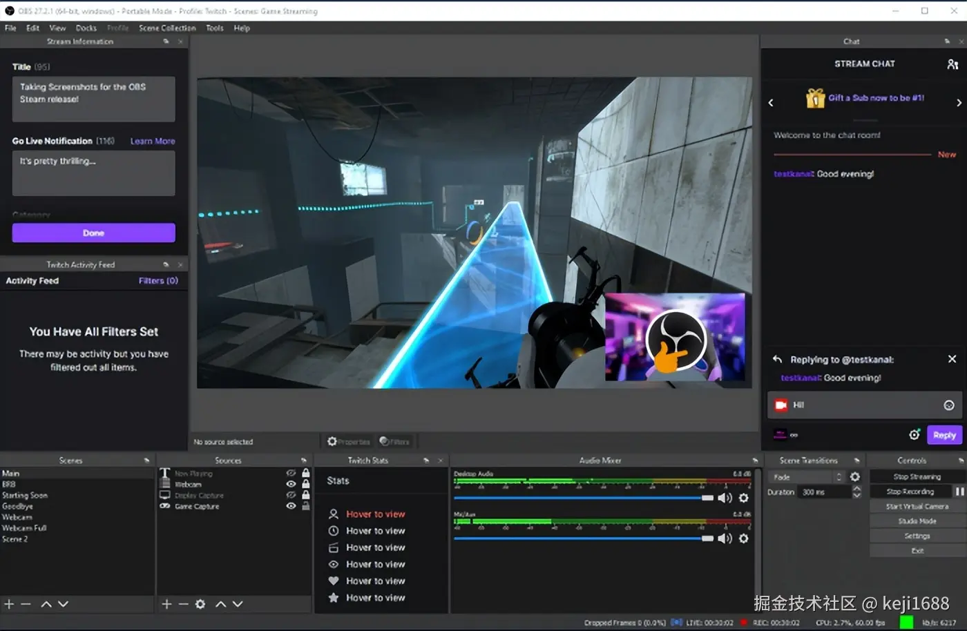Image resolution: width=967 pixels, height=631 pixels.
Task: Open the Fade transition dropdown
Action: click(807, 477)
